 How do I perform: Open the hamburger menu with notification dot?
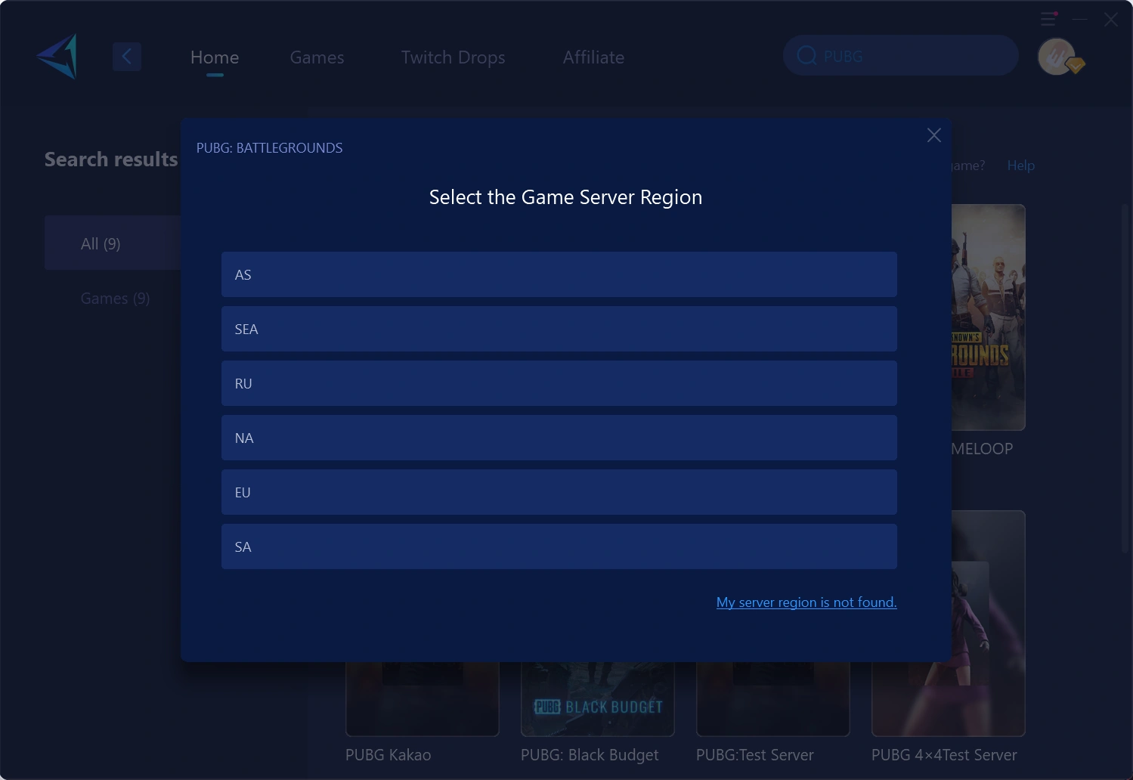(x=1048, y=19)
